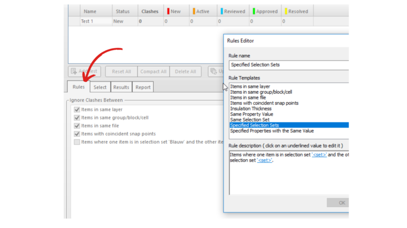Screen dimensions: 407x228
Task: Click the Delete All button
Action: tap(185, 71)
